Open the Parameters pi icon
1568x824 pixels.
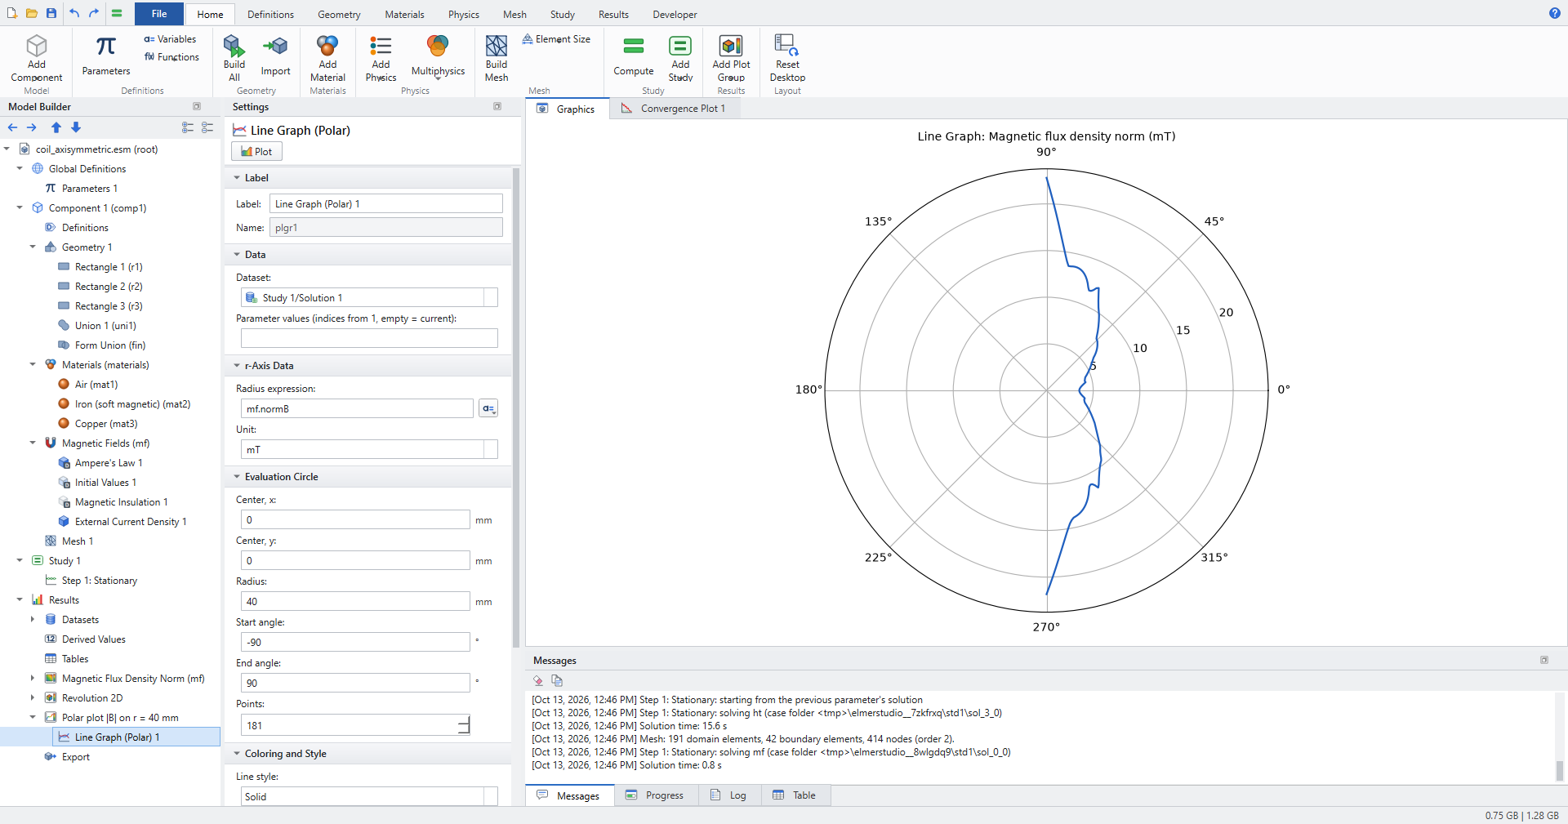click(106, 47)
